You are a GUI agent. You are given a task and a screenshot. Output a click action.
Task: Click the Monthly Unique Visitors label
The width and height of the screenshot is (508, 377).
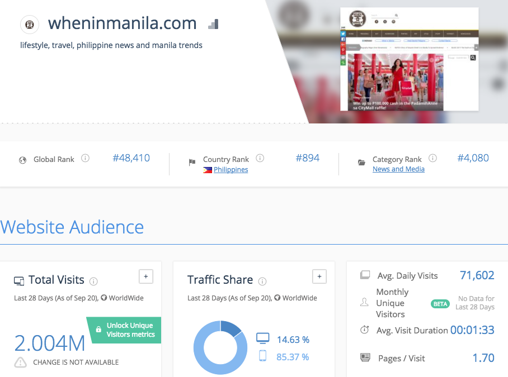pyautogui.click(x=392, y=303)
